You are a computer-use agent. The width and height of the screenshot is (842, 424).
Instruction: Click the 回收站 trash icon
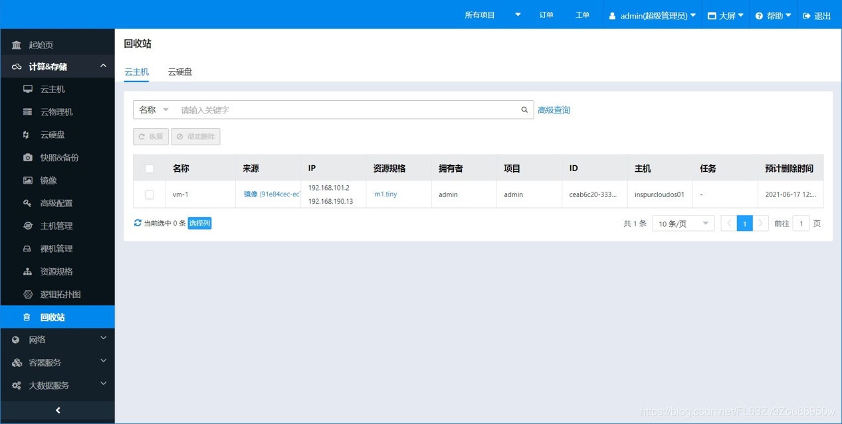(x=27, y=317)
